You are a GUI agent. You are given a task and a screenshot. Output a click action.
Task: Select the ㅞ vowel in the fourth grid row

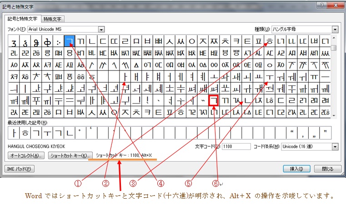pyautogui.click(x=292, y=77)
